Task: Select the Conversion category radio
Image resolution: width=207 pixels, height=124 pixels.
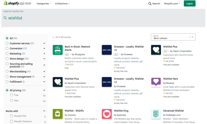Action: coord(7,48)
